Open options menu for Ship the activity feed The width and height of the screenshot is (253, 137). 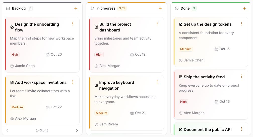tap(241, 77)
